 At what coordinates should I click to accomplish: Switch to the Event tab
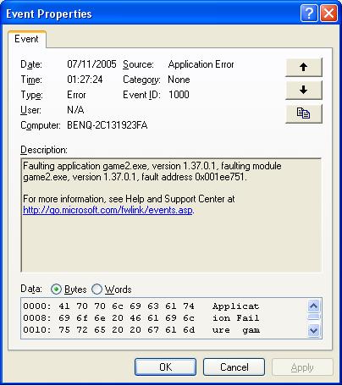tap(26, 39)
